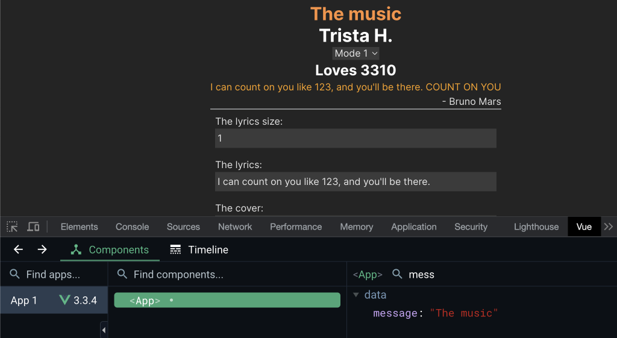Click The cover: label
The height and width of the screenshot is (338, 617).
pos(239,208)
